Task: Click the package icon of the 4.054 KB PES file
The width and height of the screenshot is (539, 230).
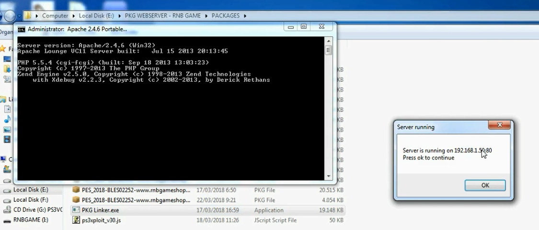Action: pyautogui.click(x=76, y=200)
